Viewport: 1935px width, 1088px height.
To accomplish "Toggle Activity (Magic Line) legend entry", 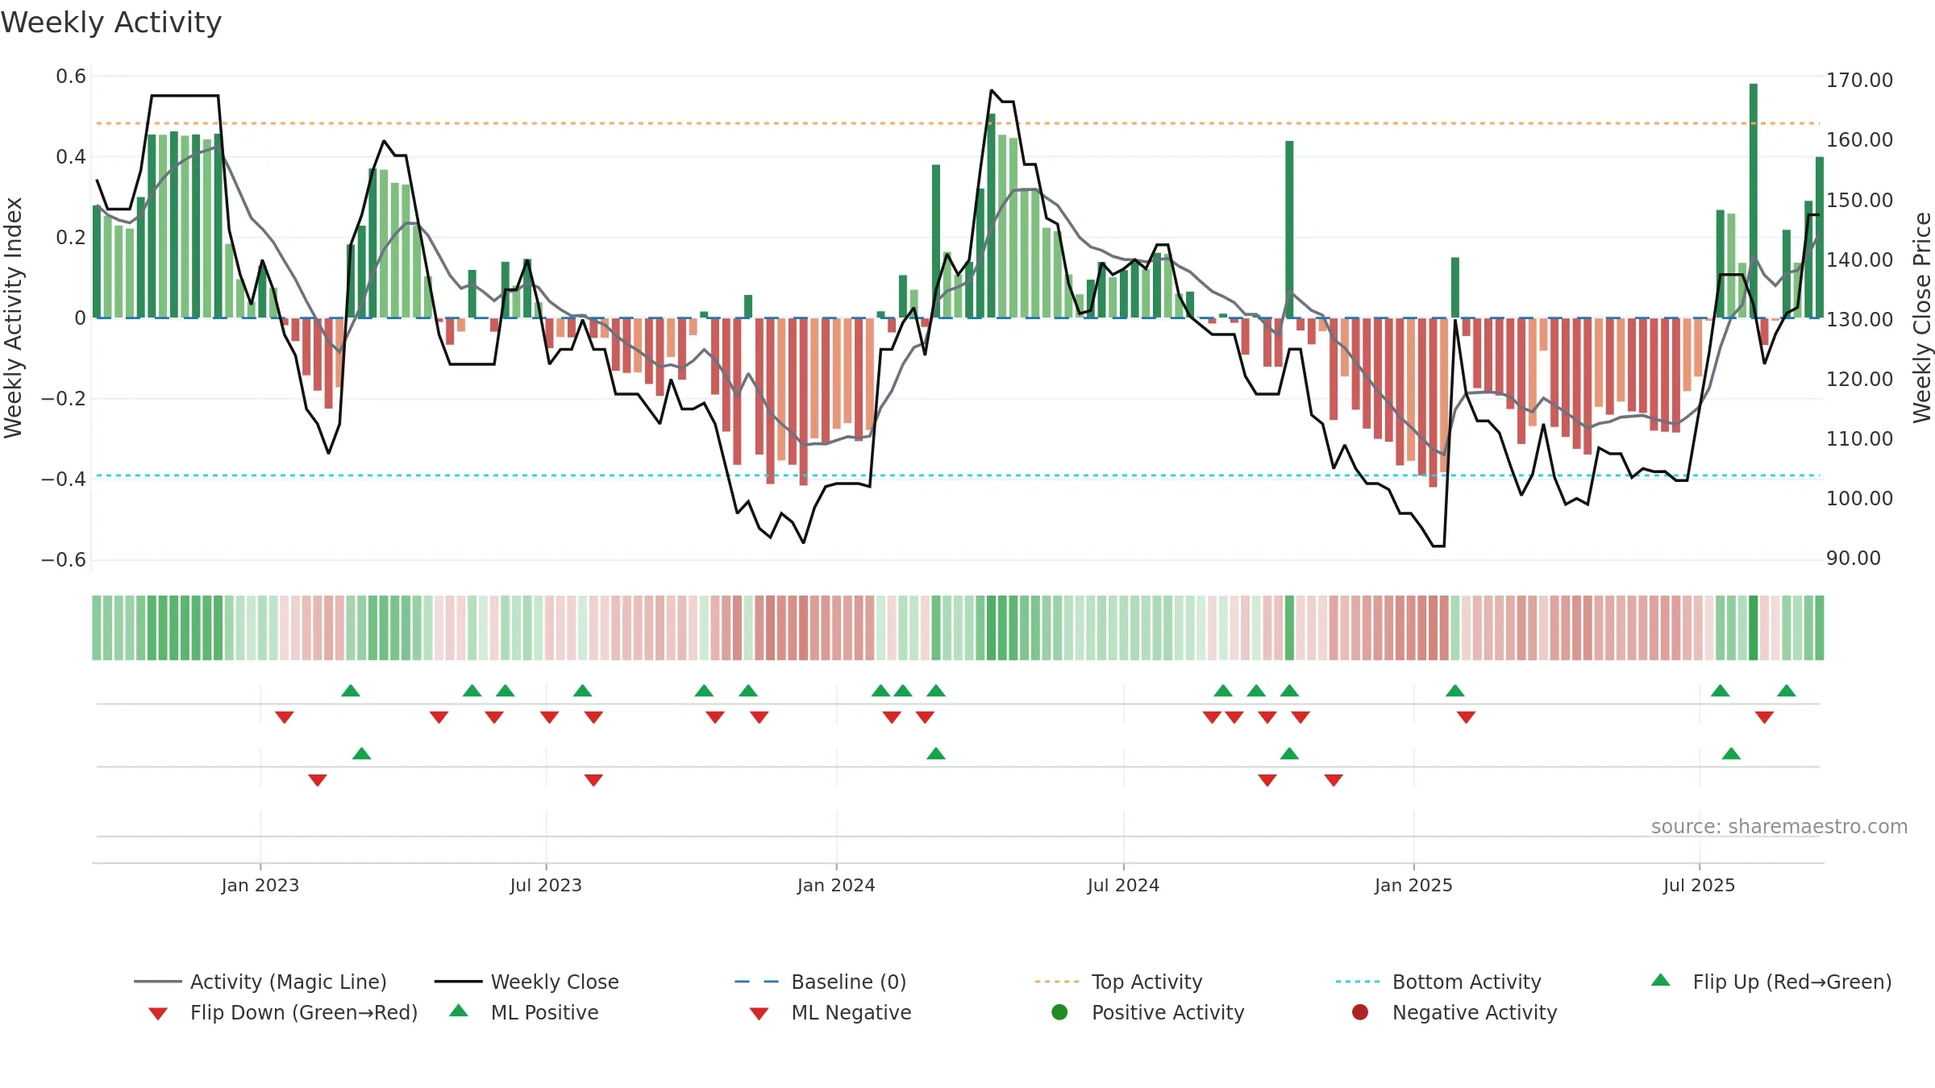I will 260,982.
